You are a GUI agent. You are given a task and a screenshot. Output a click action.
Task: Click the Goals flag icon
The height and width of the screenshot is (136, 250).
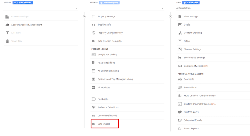[180, 25]
